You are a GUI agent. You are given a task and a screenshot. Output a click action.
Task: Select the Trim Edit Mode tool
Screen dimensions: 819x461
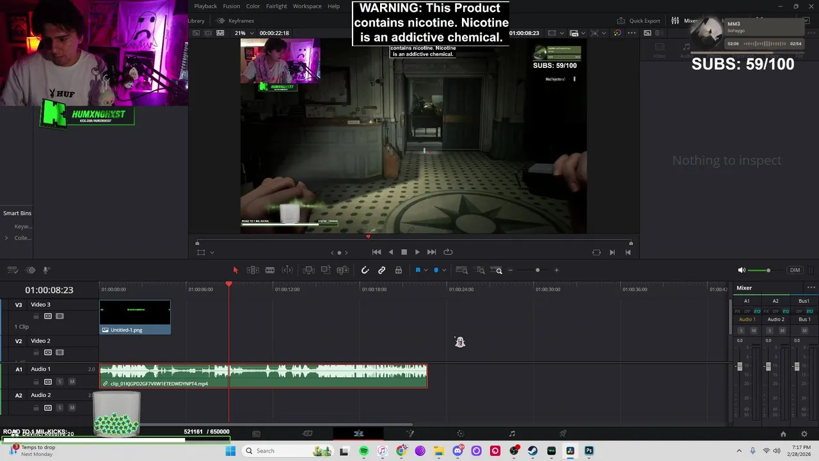[x=253, y=270]
